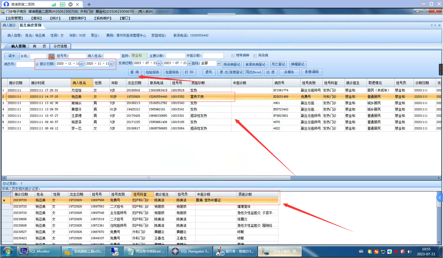Click the blue side-panel arrow on right edge
The width and height of the screenshot is (443, 258).
pos(440,197)
